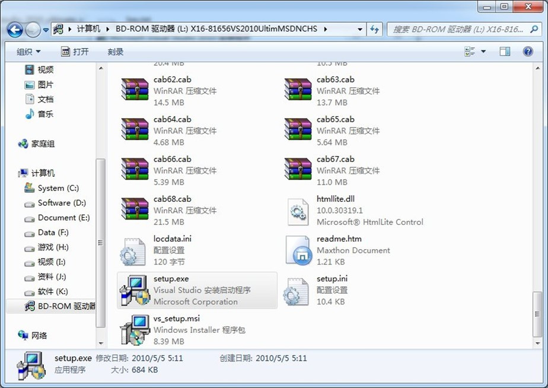The width and height of the screenshot is (548, 388).
Task: Click the setup.exe details pane icon
Action: pos(31,365)
